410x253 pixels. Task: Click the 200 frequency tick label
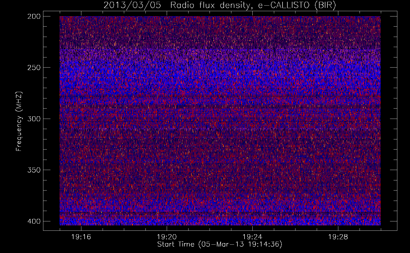point(34,16)
